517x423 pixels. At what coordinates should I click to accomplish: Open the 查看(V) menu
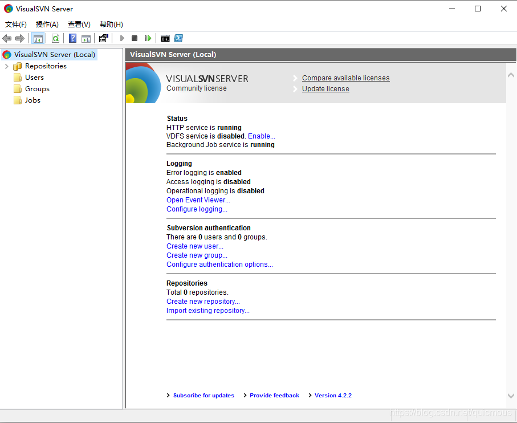coord(79,25)
